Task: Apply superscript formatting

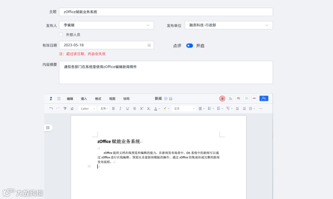Action: [x=142, y=108]
